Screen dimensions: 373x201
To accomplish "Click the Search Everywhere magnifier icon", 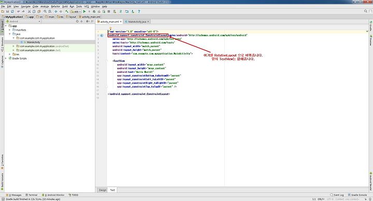I will pos(366,11).
